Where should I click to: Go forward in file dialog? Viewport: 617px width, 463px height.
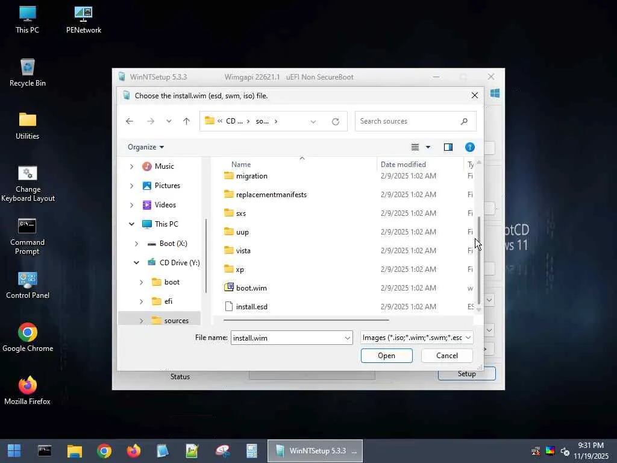point(150,121)
